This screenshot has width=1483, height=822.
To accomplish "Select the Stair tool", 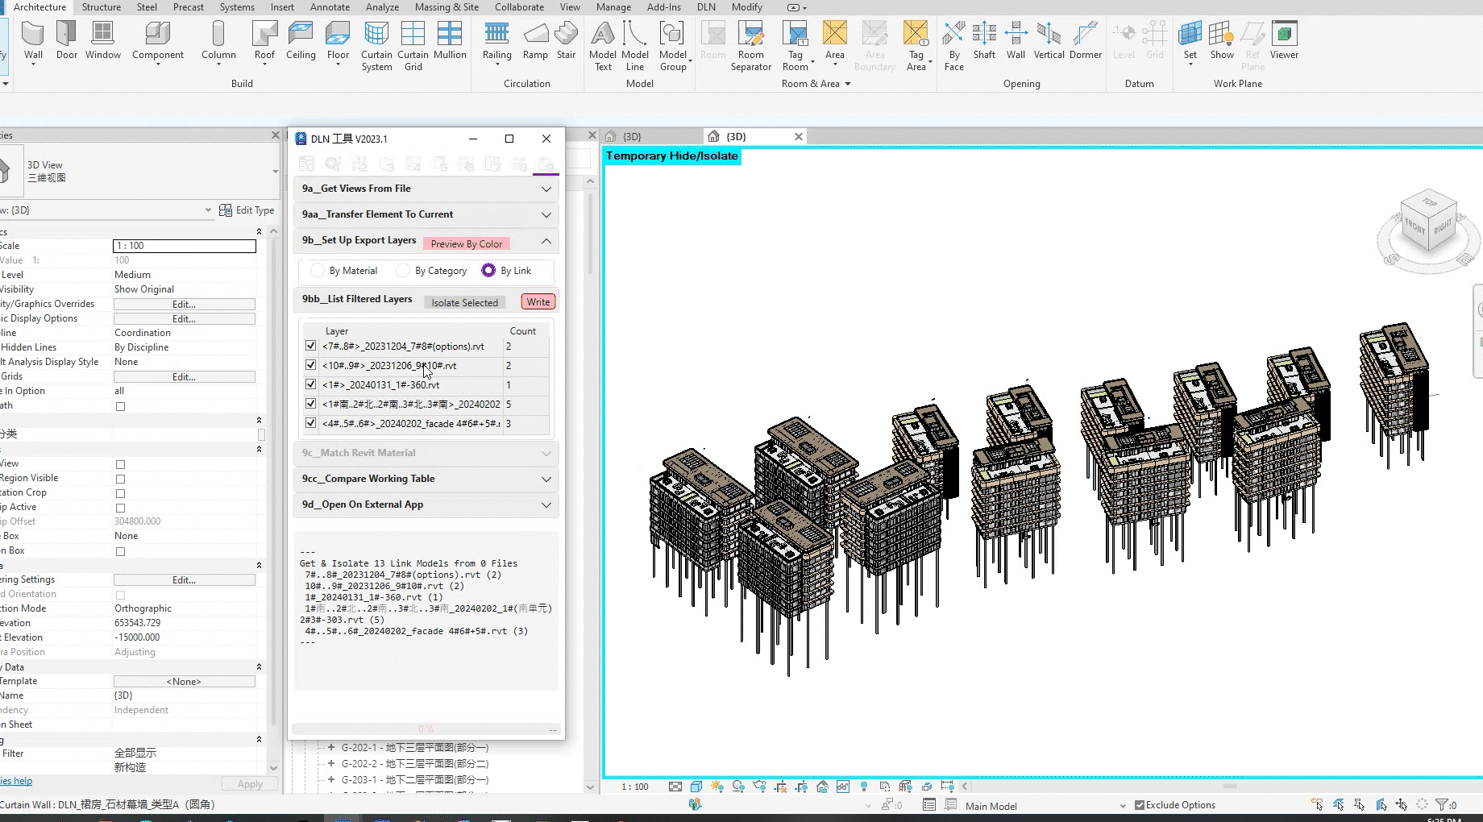I will (x=566, y=41).
